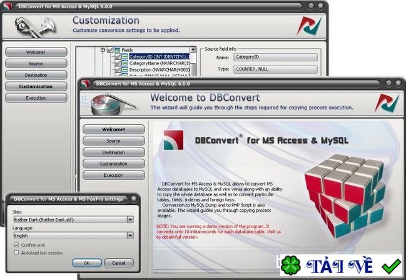406x280 pixels.
Task: Confirm settings with OK button
Action: coord(87,263)
